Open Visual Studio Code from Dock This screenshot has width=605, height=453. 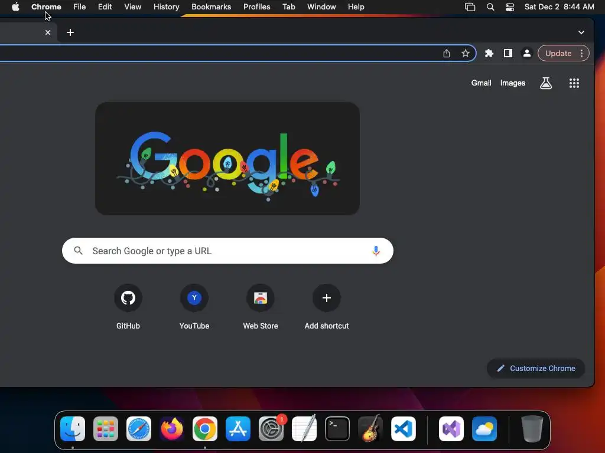click(x=403, y=429)
